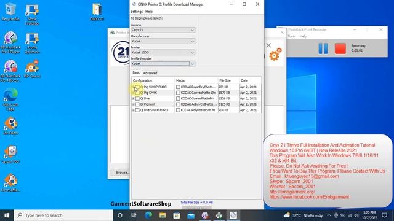Check KODAK CoatedMattePr media checkbox

coord(178,98)
